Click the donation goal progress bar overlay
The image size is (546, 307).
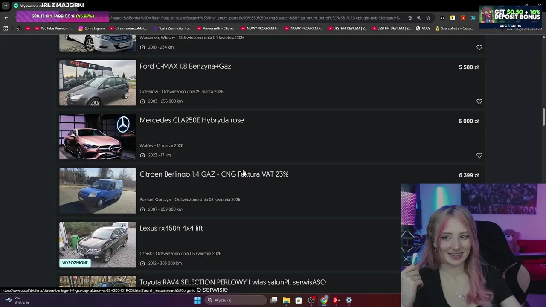tap(62, 16)
